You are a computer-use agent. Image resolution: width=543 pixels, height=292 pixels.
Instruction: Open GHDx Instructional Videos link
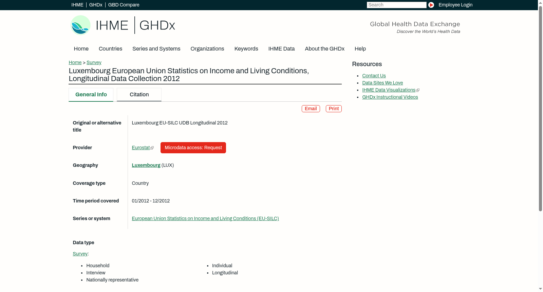click(x=390, y=97)
